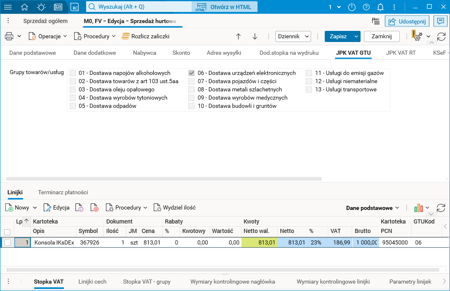Open the news reader icon
This screenshot has height=291, width=450.
[x=58, y=7]
